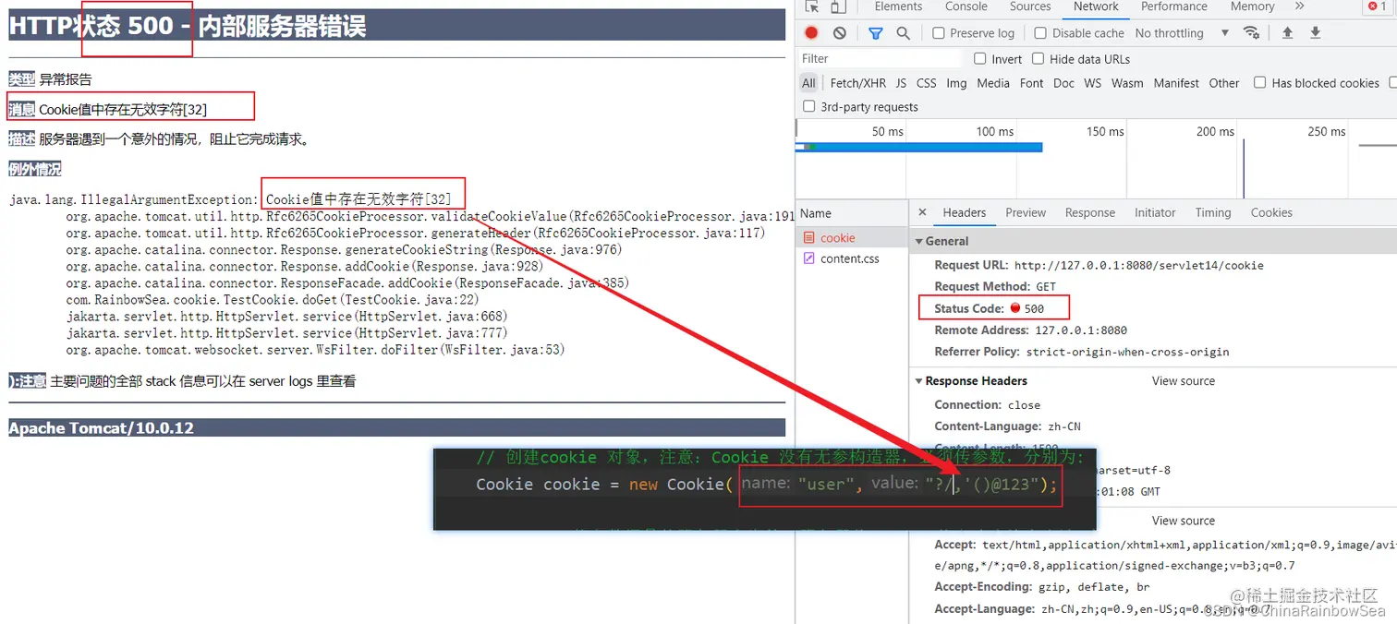The width and height of the screenshot is (1397, 624).
Task: Click Content-Language zh-CN header line
Action: [x=1007, y=426]
